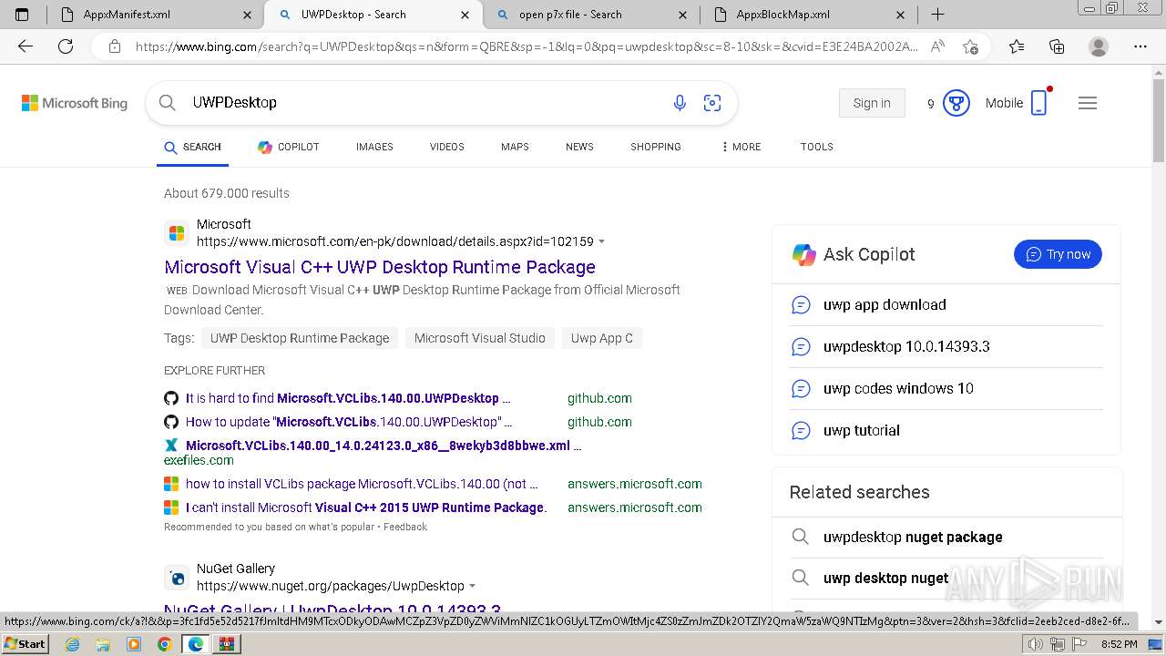The width and height of the screenshot is (1166, 656).
Task: Open media player from taskbar
Action: point(134,644)
